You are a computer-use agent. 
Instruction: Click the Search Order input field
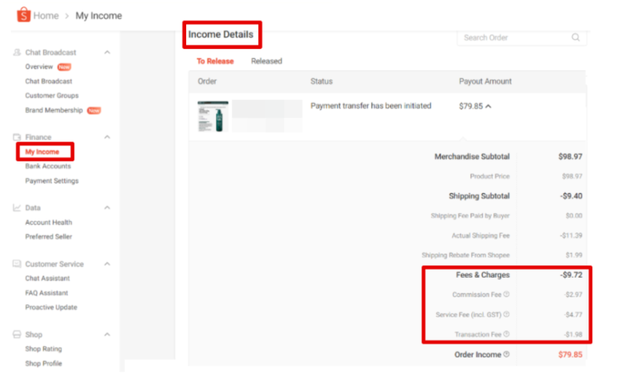[x=521, y=38]
